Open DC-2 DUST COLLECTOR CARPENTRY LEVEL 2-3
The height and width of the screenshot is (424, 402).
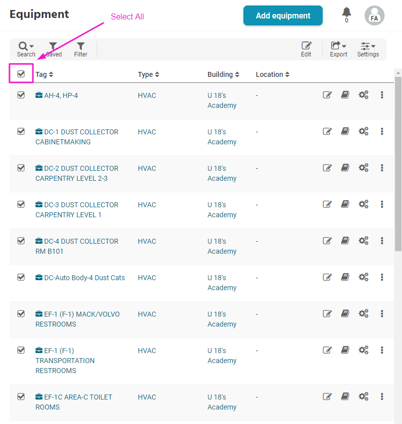click(x=77, y=173)
